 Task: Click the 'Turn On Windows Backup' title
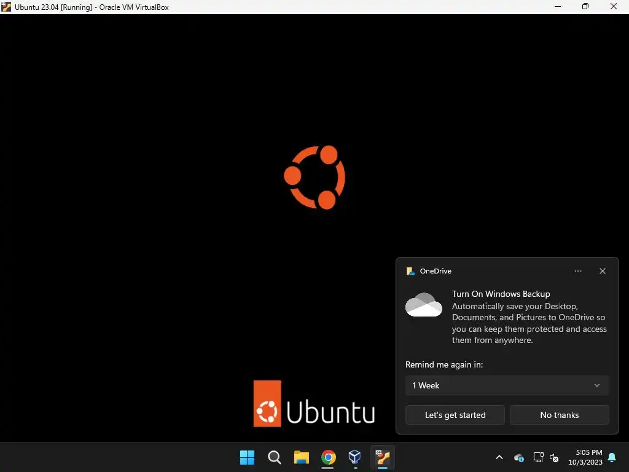(501, 294)
